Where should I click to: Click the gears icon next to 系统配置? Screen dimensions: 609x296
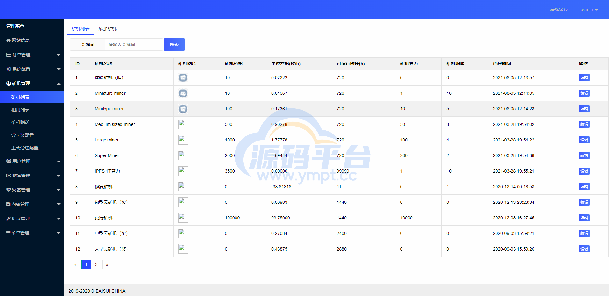(9, 69)
